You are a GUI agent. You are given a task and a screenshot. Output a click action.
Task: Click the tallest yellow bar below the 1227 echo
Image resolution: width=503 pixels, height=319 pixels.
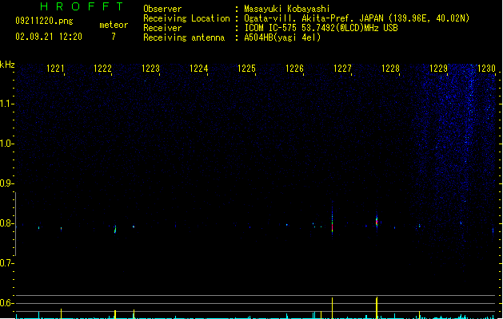tap(333, 308)
